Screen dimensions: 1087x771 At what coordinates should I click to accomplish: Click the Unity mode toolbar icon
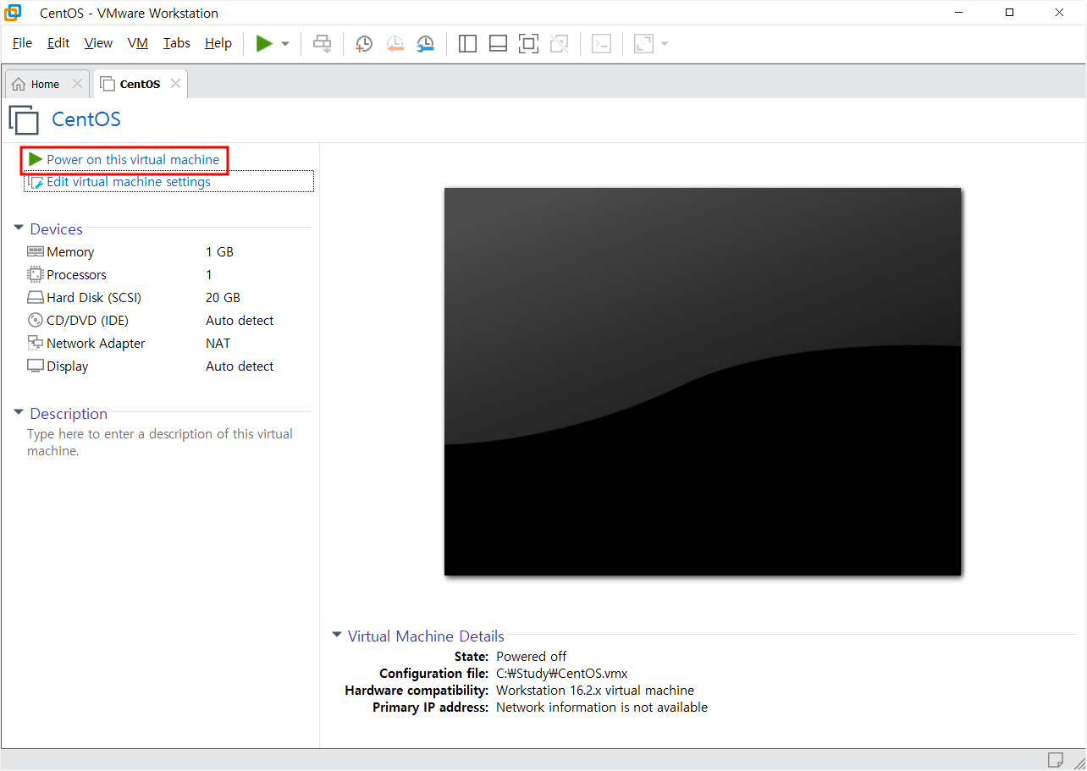click(559, 43)
